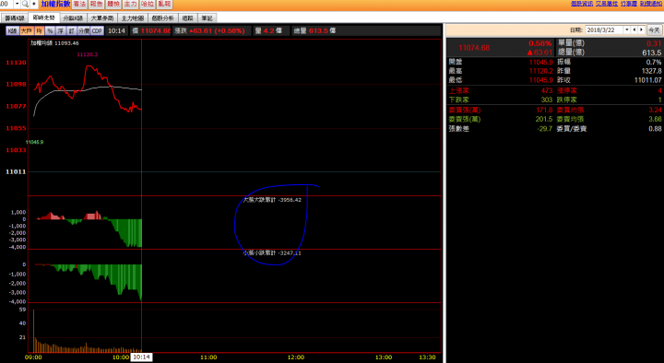Open the date picker dropdown arrow
Screen dimensions: 664x363
(x=626, y=30)
